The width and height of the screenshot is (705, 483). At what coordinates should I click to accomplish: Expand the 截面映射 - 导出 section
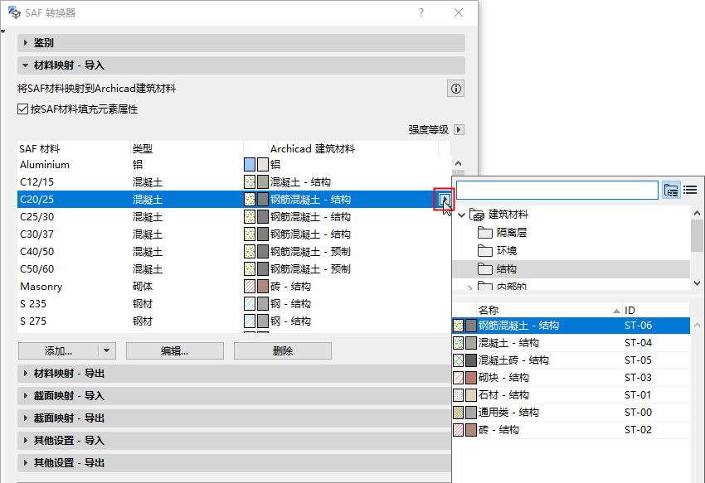(x=234, y=418)
